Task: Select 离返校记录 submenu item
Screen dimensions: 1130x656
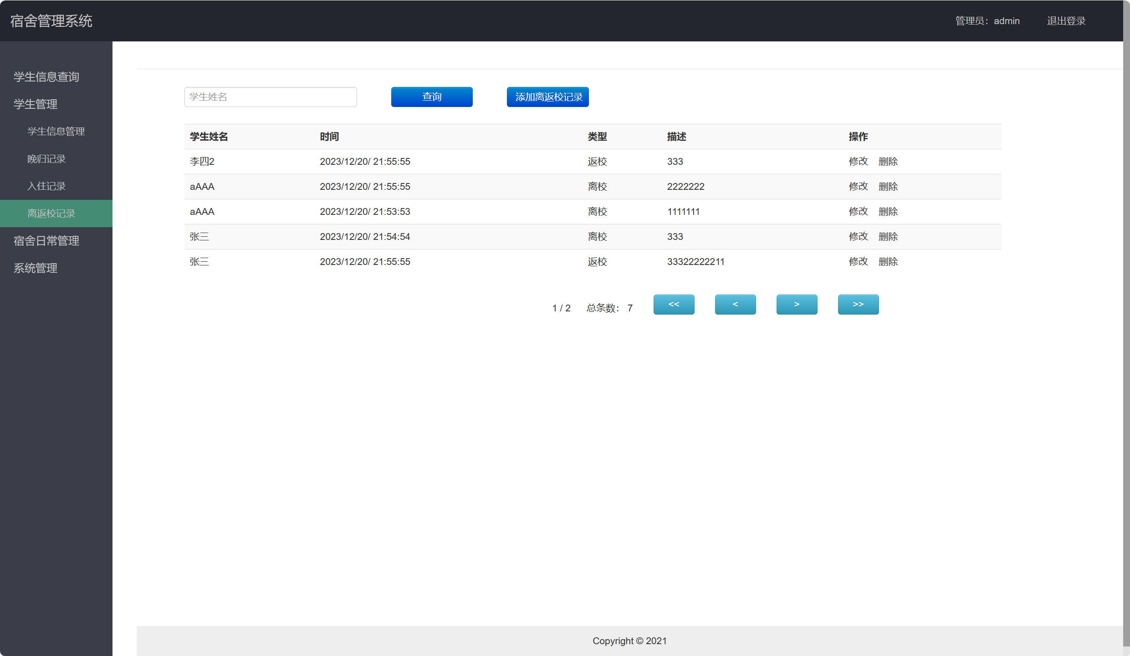Action: (x=51, y=214)
